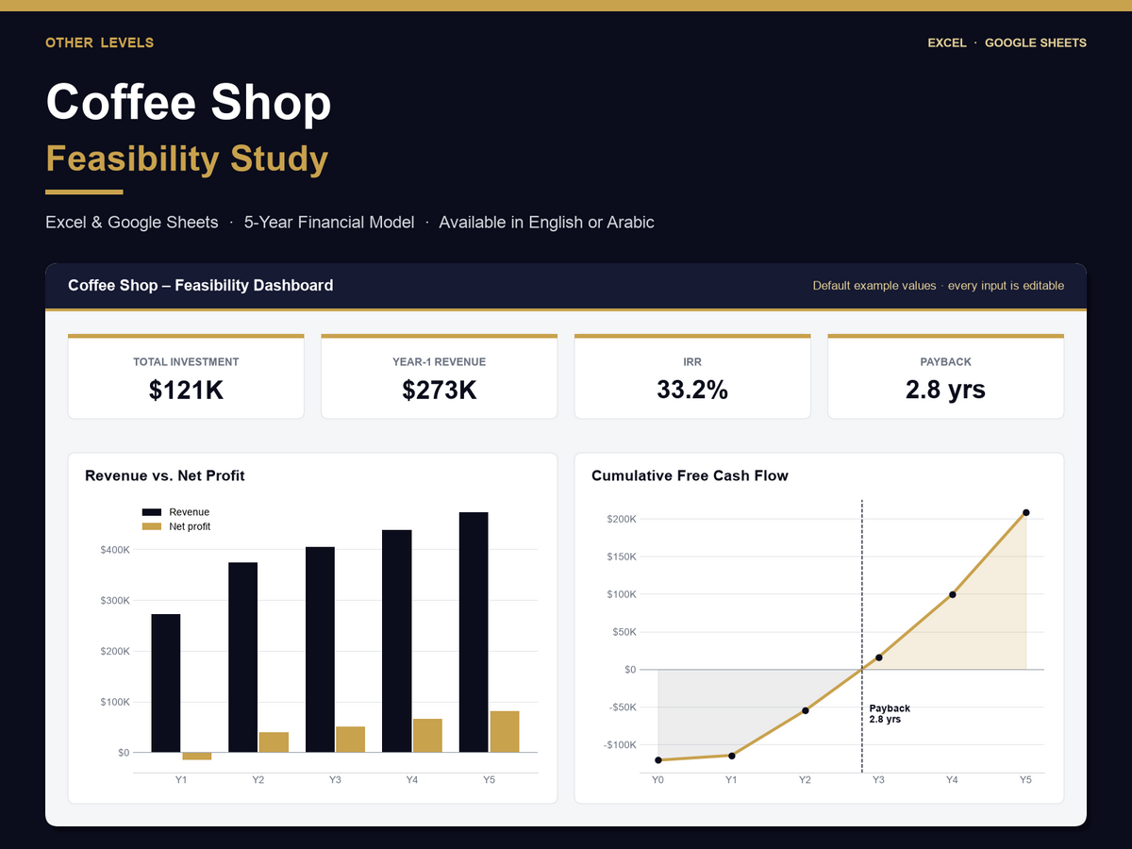Click the 'Payback 2.8 yrs' chart annotation
1132x849 pixels.
[x=890, y=714]
